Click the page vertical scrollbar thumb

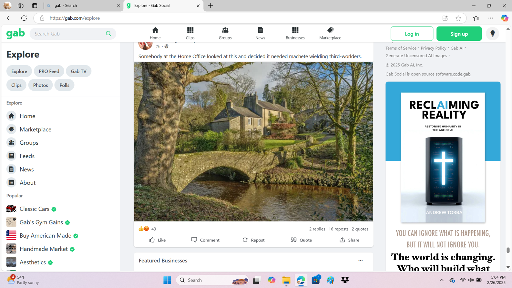point(508,250)
